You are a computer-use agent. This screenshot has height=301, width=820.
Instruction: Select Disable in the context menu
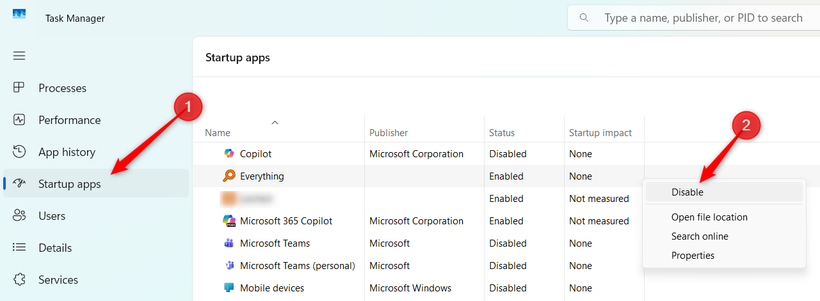click(x=687, y=192)
